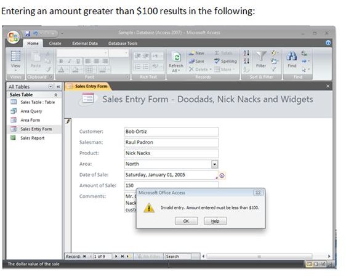
Task: Run Spelling check from Records group
Action: [x=225, y=62]
